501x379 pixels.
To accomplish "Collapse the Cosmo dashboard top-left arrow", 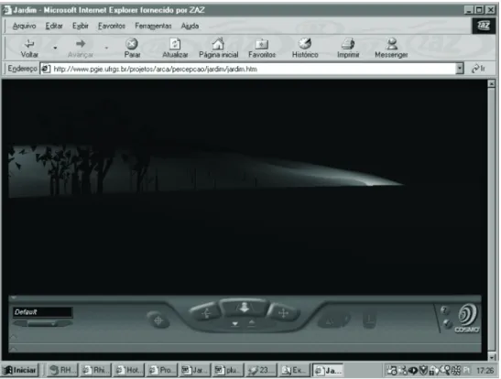I will (13, 298).
